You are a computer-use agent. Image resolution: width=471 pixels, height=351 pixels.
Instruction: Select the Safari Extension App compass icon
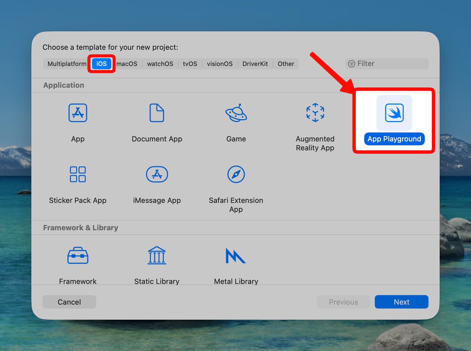coord(236,174)
